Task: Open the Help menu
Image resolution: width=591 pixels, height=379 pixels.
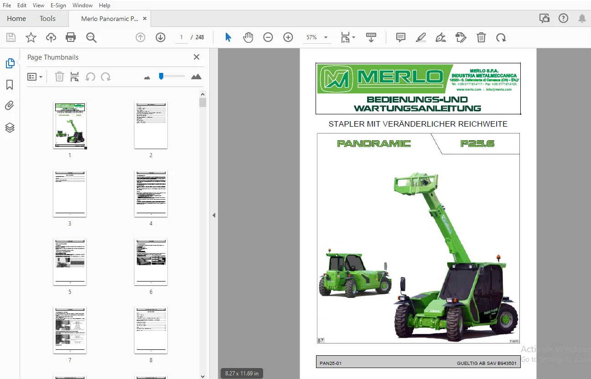Action: pos(104,5)
